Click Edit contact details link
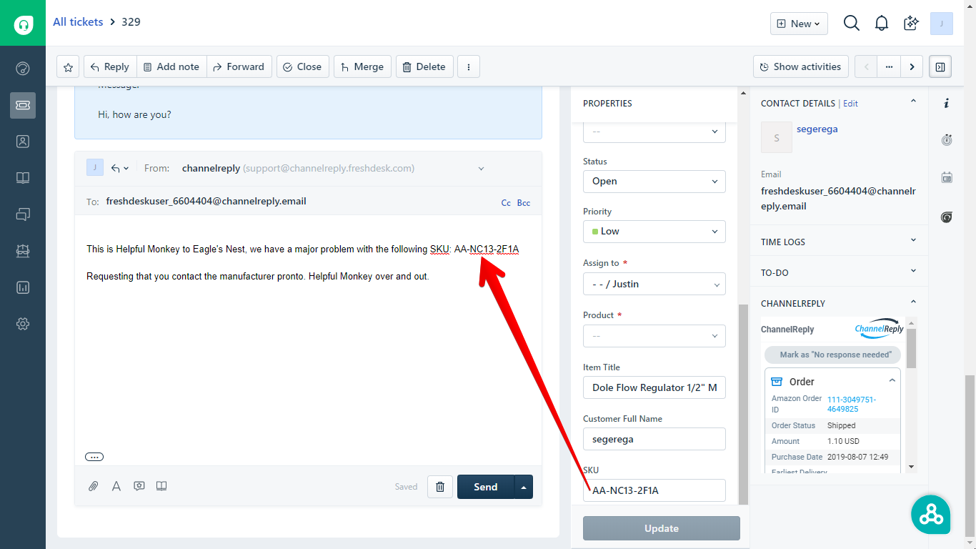 [x=850, y=104]
